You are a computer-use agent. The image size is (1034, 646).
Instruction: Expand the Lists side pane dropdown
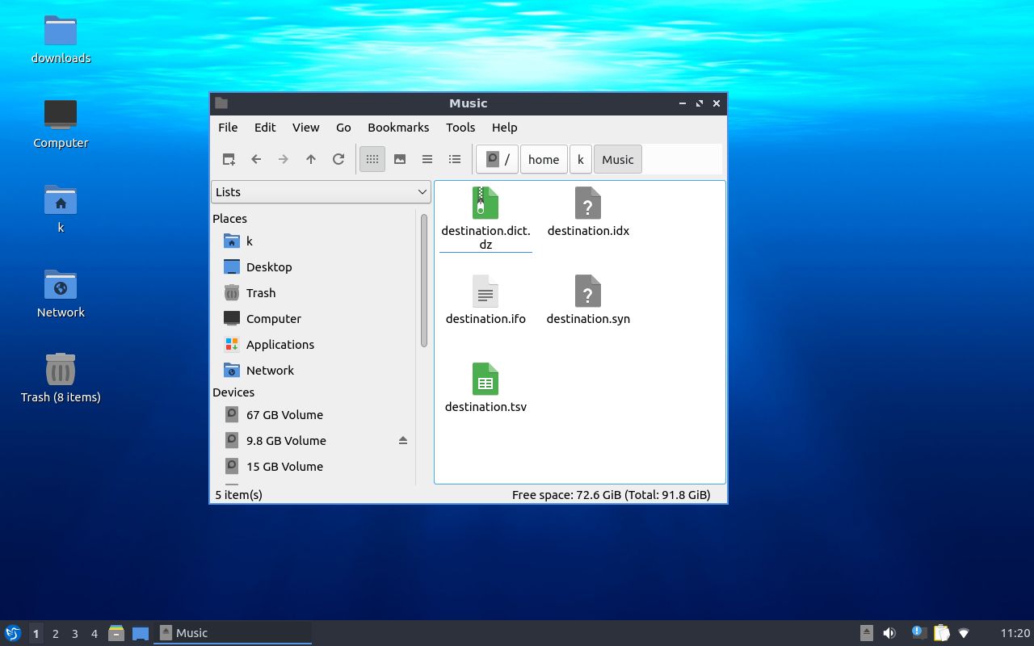coord(321,191)
